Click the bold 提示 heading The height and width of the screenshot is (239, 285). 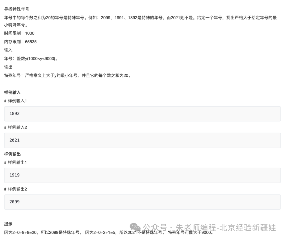pos(8,224)
